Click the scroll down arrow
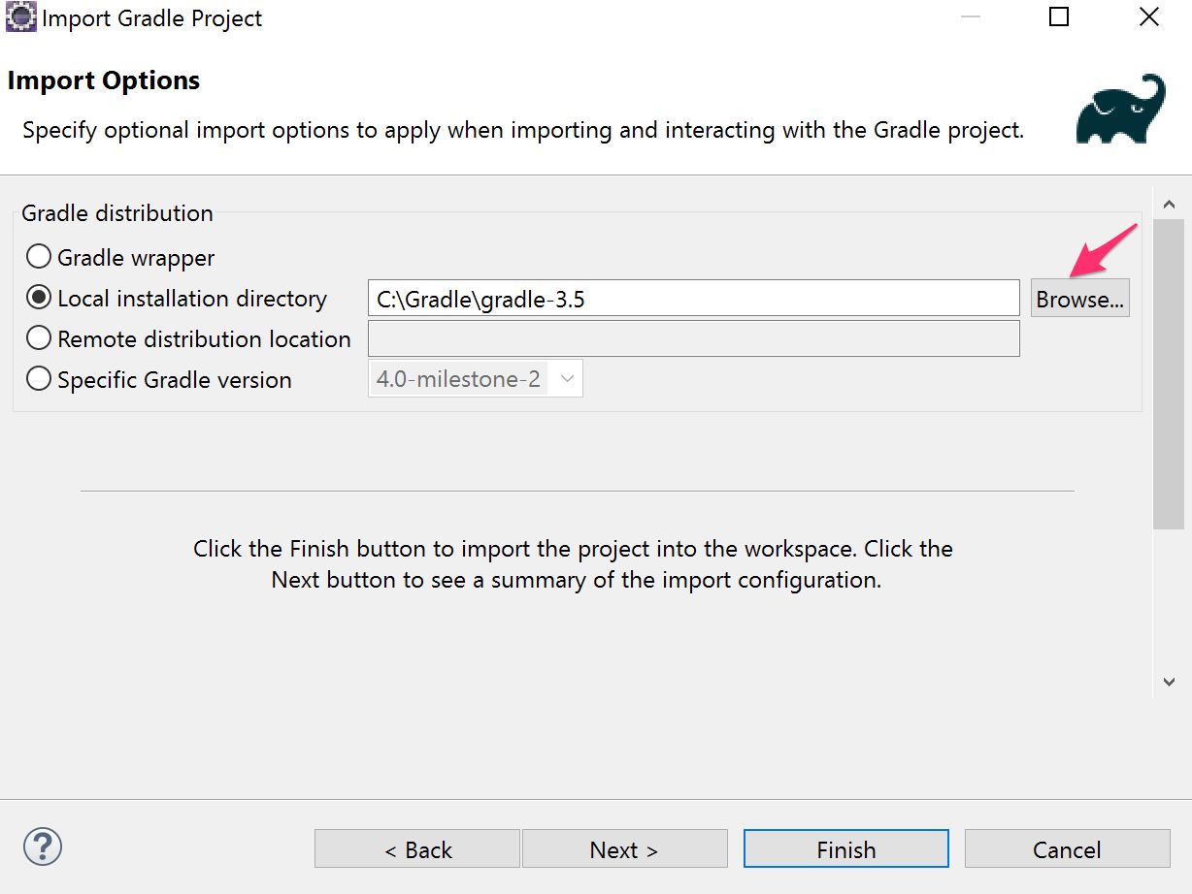 point(1169,682)
